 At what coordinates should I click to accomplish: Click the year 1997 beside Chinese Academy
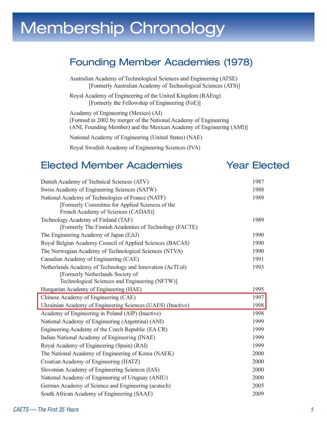[x=258, y=297]
